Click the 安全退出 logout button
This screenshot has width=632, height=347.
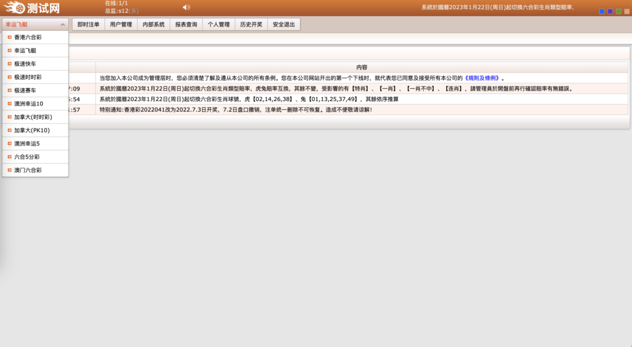click(x=284, y=25)
